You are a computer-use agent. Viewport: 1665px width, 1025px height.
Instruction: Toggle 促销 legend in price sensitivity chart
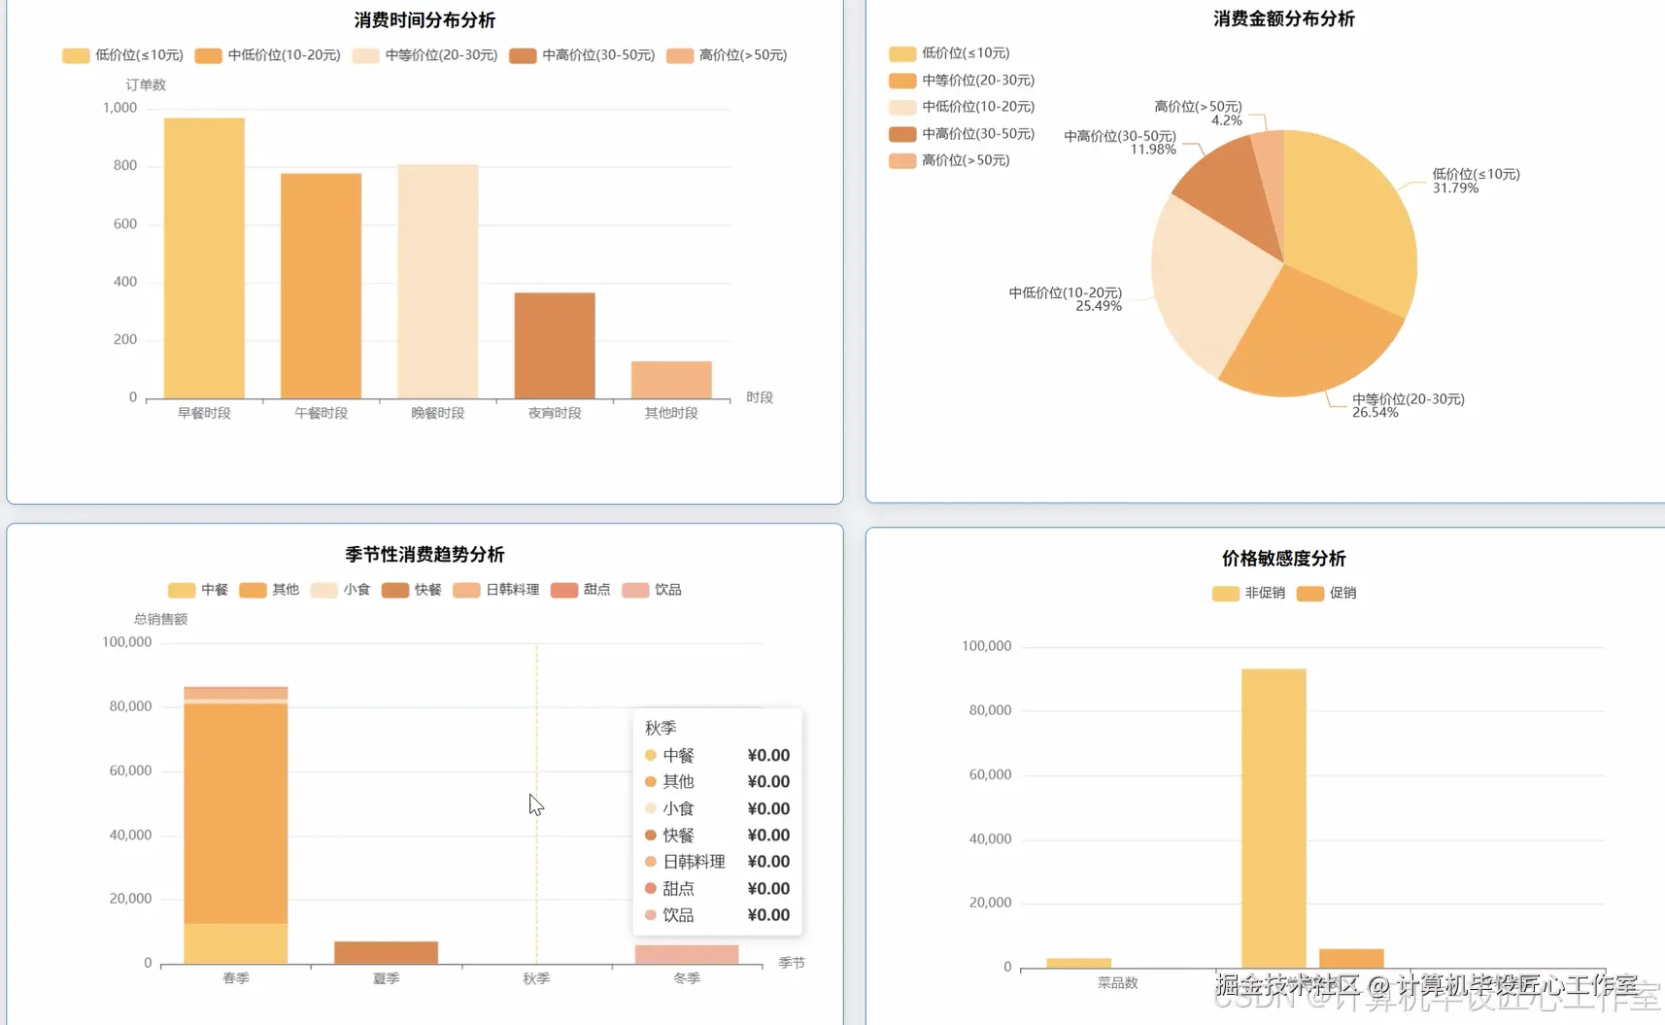(x=1327, y=594)
